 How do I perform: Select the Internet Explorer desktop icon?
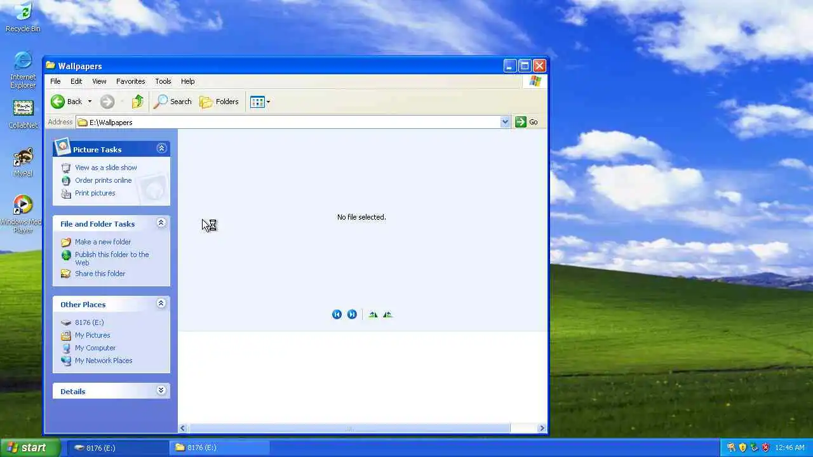click(x=23, y=69)
